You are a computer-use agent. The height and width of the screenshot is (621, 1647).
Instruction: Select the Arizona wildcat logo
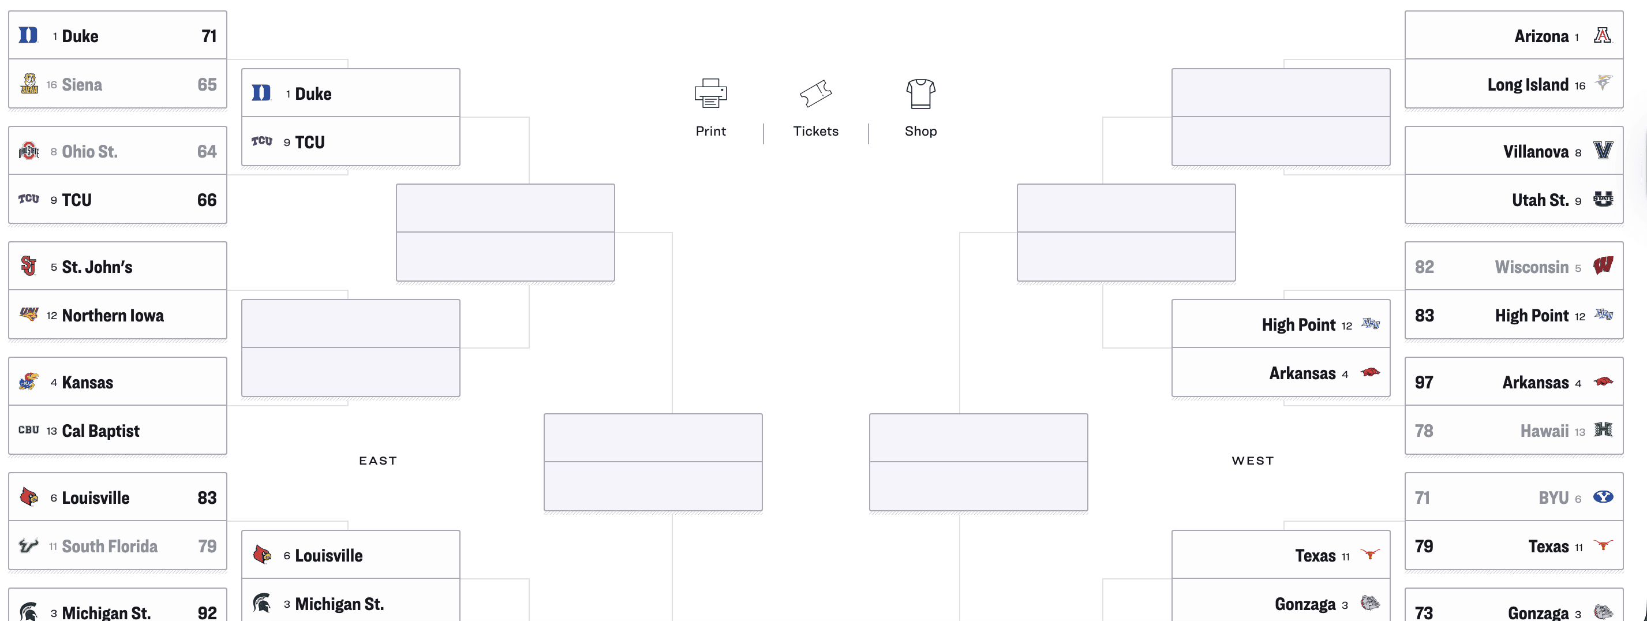pos(1604,36)
